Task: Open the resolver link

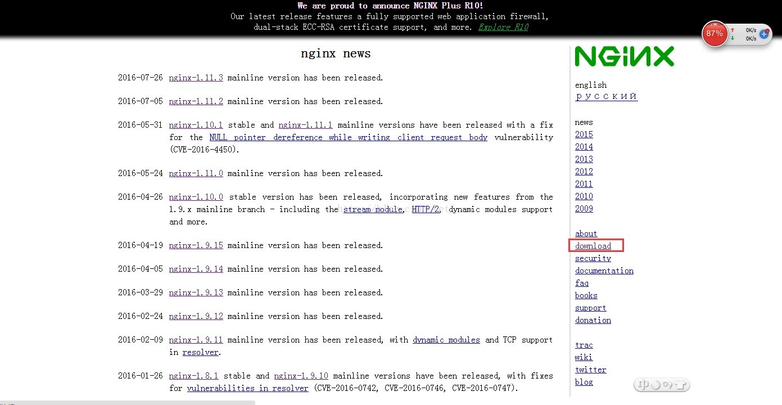Action: (200, 352)
